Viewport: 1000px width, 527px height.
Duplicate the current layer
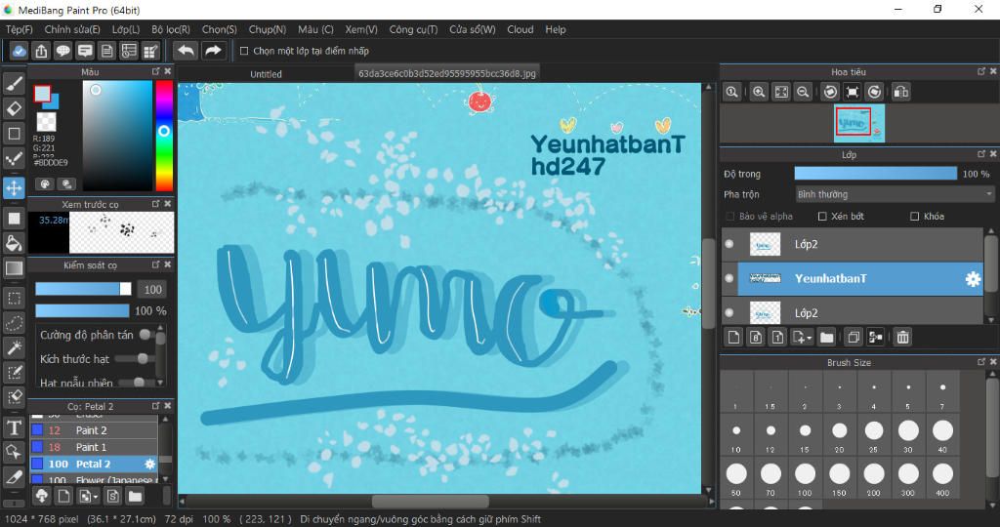click(854, 337)
